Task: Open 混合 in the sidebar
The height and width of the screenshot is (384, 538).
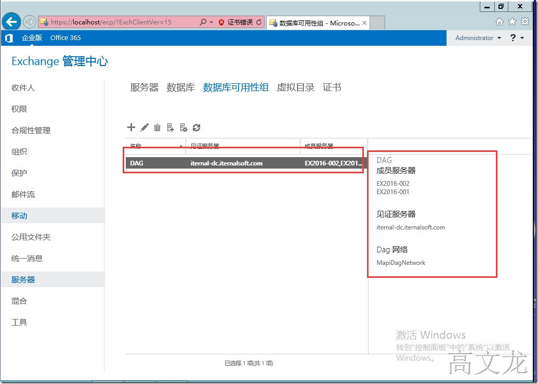Action: coord(19,301)
